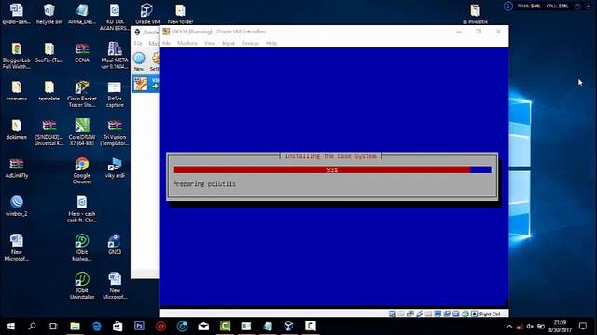Click the green mouse integration status icon

[x=465, y=314]
